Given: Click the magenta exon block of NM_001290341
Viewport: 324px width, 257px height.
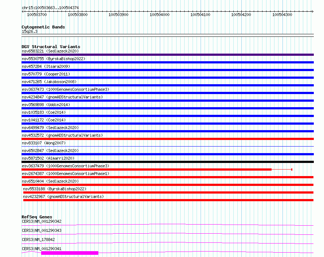Looking at the screenshot, I should tap(70, 253).
